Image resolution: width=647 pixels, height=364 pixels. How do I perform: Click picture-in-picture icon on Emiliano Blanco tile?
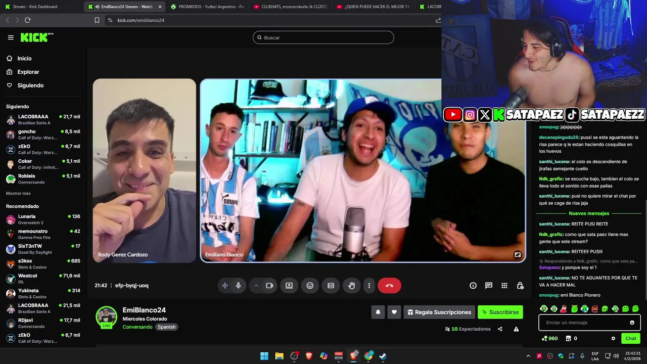[x=518, y=255]
